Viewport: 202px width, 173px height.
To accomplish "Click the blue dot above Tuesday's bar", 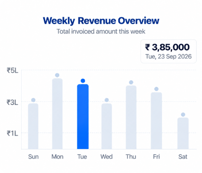I will point(83,81).
